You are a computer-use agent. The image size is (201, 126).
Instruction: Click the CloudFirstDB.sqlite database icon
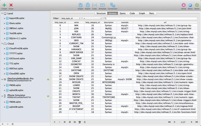pos(7,48)
